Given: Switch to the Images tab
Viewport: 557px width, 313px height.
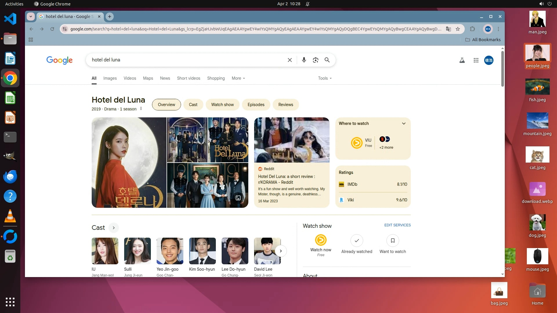Looking at the screenshot, I should pyautogui.click(x=110, y=78).
